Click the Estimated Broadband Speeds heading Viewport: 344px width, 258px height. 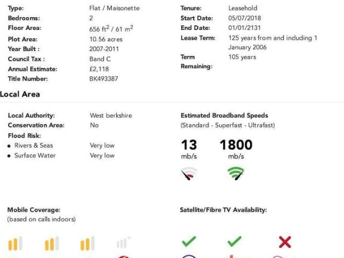[224, 115]
